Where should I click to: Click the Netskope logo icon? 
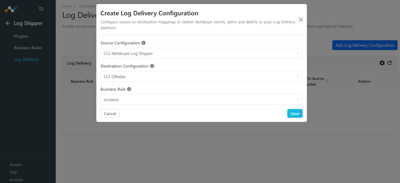click(x=11, y=9)
